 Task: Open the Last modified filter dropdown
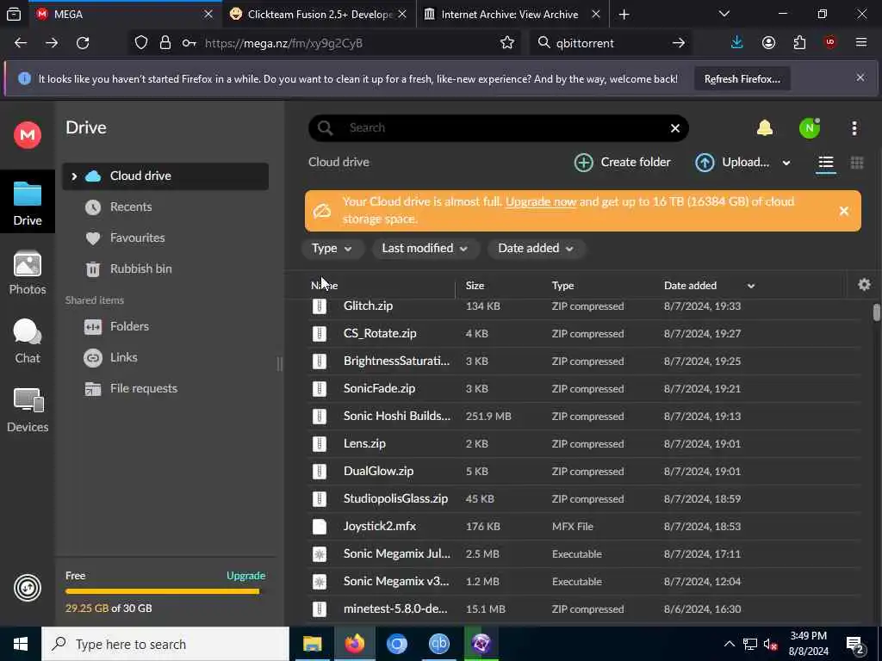(x=425, y=249)
